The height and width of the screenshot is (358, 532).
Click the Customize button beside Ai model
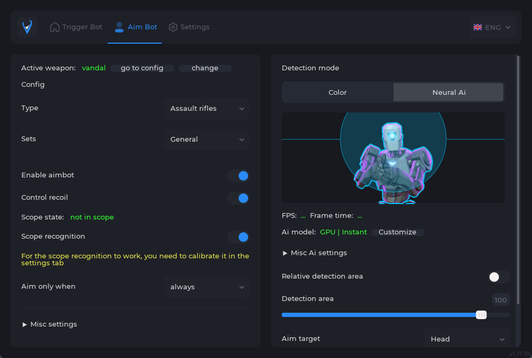coord(397,232)
